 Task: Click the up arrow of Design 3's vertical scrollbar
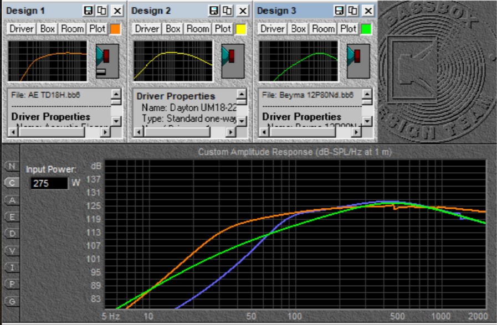(x=367, y=94)
